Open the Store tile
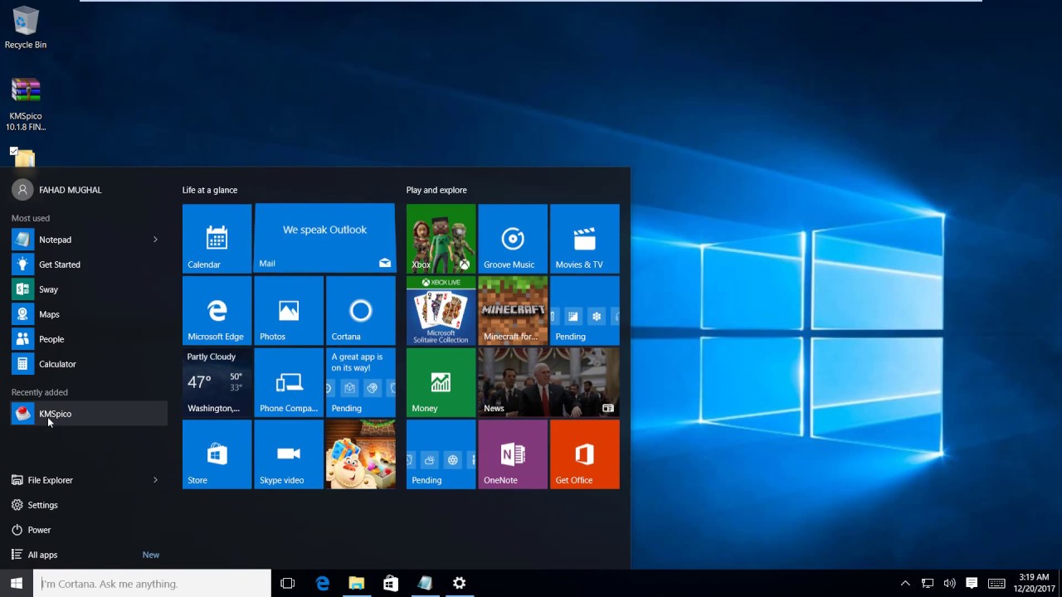Screen dimensions: 1062x597 pyautogui.click(x=217, y=454)
